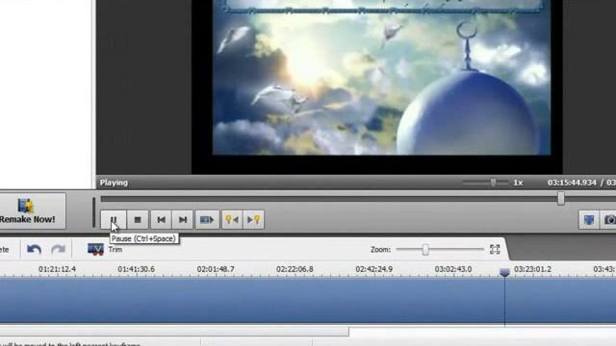Click the Trim label
616x346 pixels.
coord(115,250)
